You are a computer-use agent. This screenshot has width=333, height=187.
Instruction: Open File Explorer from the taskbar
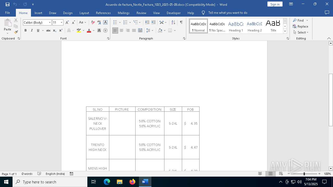[120, 182]
